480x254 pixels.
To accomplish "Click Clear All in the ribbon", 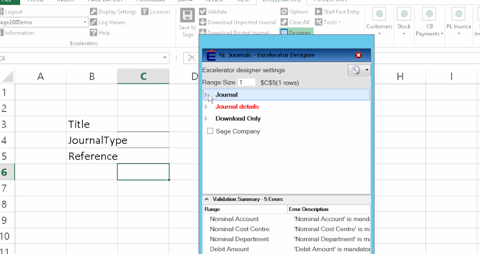I will 295,22.
